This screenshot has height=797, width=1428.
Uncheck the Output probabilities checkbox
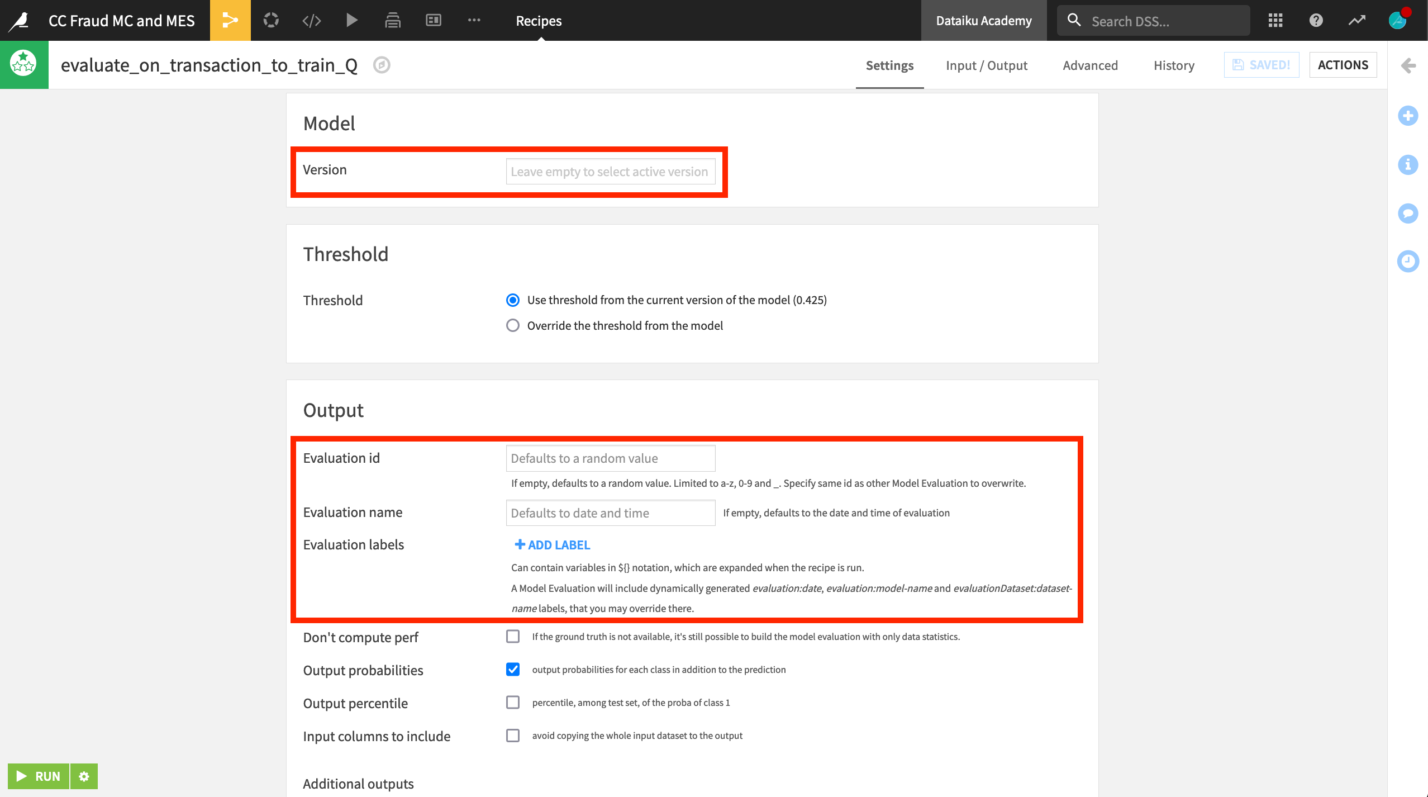coord(512,669)
